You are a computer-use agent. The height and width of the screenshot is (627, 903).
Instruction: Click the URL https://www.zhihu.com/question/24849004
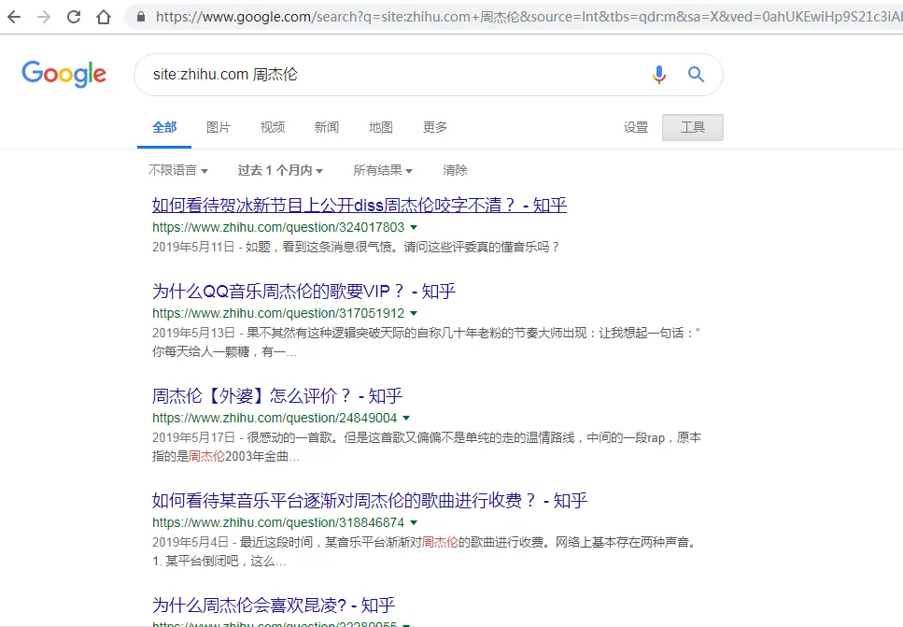tap(275, 418)
